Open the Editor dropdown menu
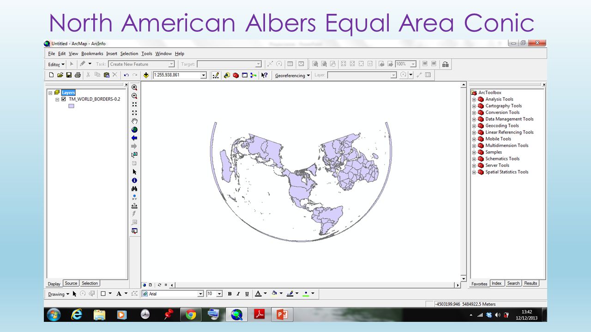591x332 pixels. [x=56, y=65]
